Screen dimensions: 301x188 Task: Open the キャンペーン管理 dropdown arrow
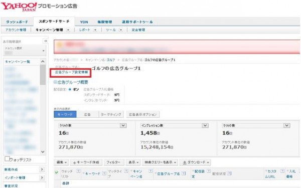(x=68, y=30)
